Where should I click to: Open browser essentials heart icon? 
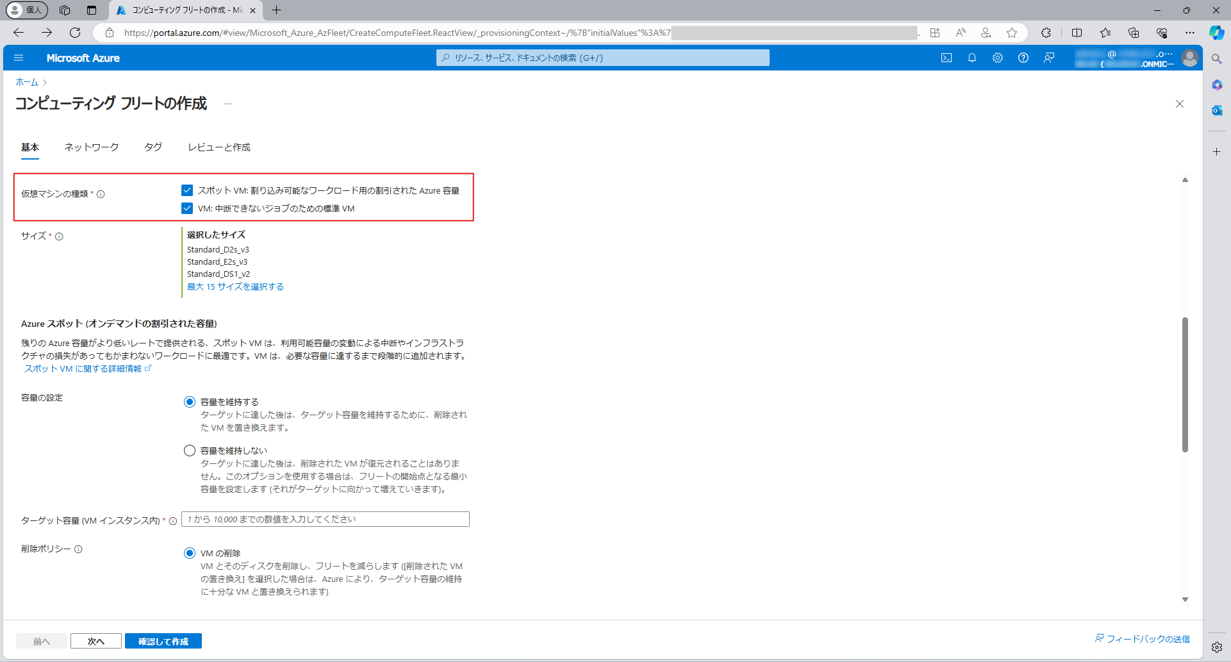click(1162, 33)
